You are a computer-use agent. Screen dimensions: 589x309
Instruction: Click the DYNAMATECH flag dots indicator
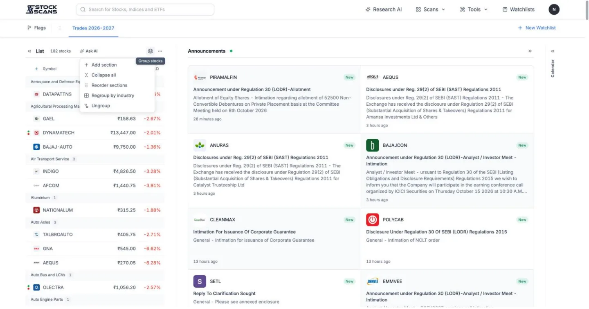tap(29, 133)
